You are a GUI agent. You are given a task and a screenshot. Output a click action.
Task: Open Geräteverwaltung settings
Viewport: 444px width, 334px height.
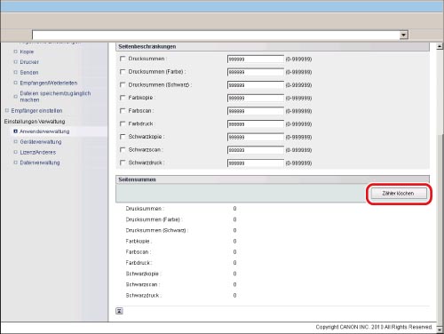point(41,142)
